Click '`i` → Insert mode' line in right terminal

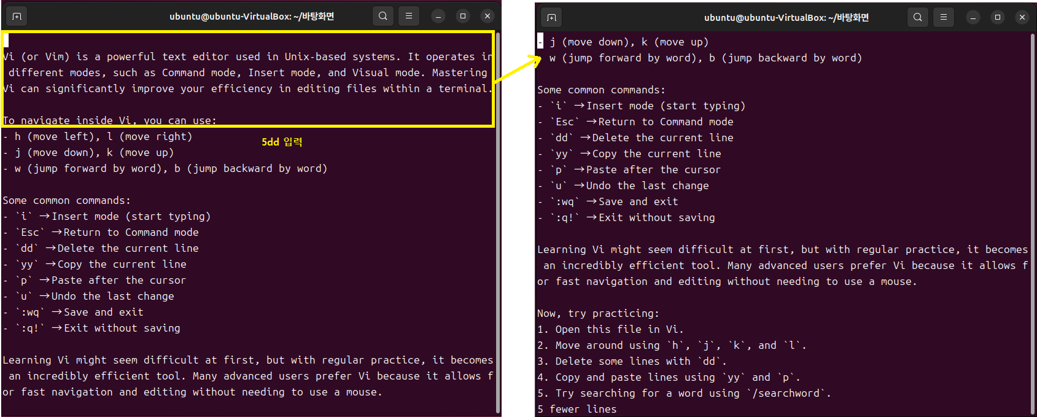coord(642,106)
